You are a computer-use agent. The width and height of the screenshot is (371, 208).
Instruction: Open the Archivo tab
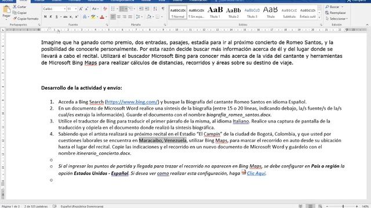(8, 1)
